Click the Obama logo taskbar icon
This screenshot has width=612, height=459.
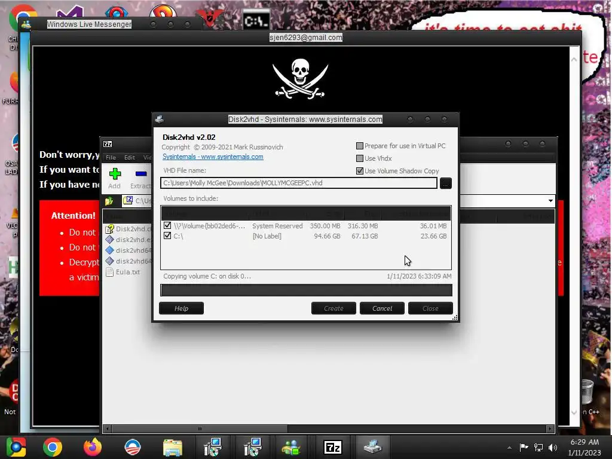click(x=132, y=447)
